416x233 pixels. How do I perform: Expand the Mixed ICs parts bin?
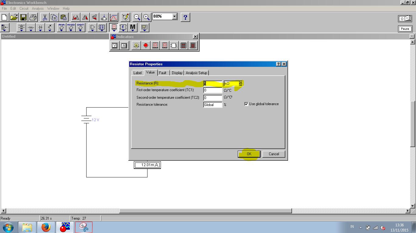tap(71, 28)
